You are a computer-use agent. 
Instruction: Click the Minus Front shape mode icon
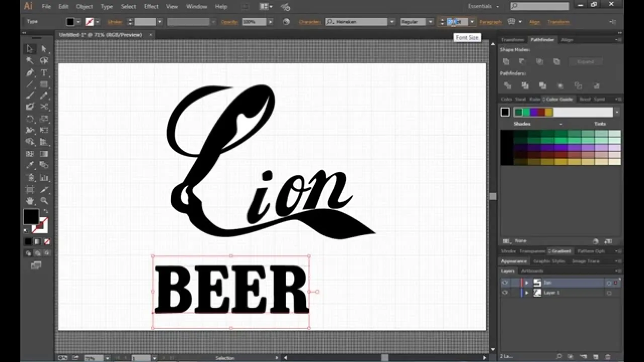pos(523,62)
